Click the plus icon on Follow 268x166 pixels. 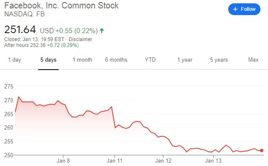[x=236, y=10]
